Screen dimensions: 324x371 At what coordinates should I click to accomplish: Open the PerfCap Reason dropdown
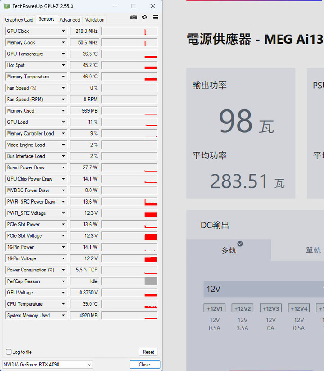(x=63, y=281)
